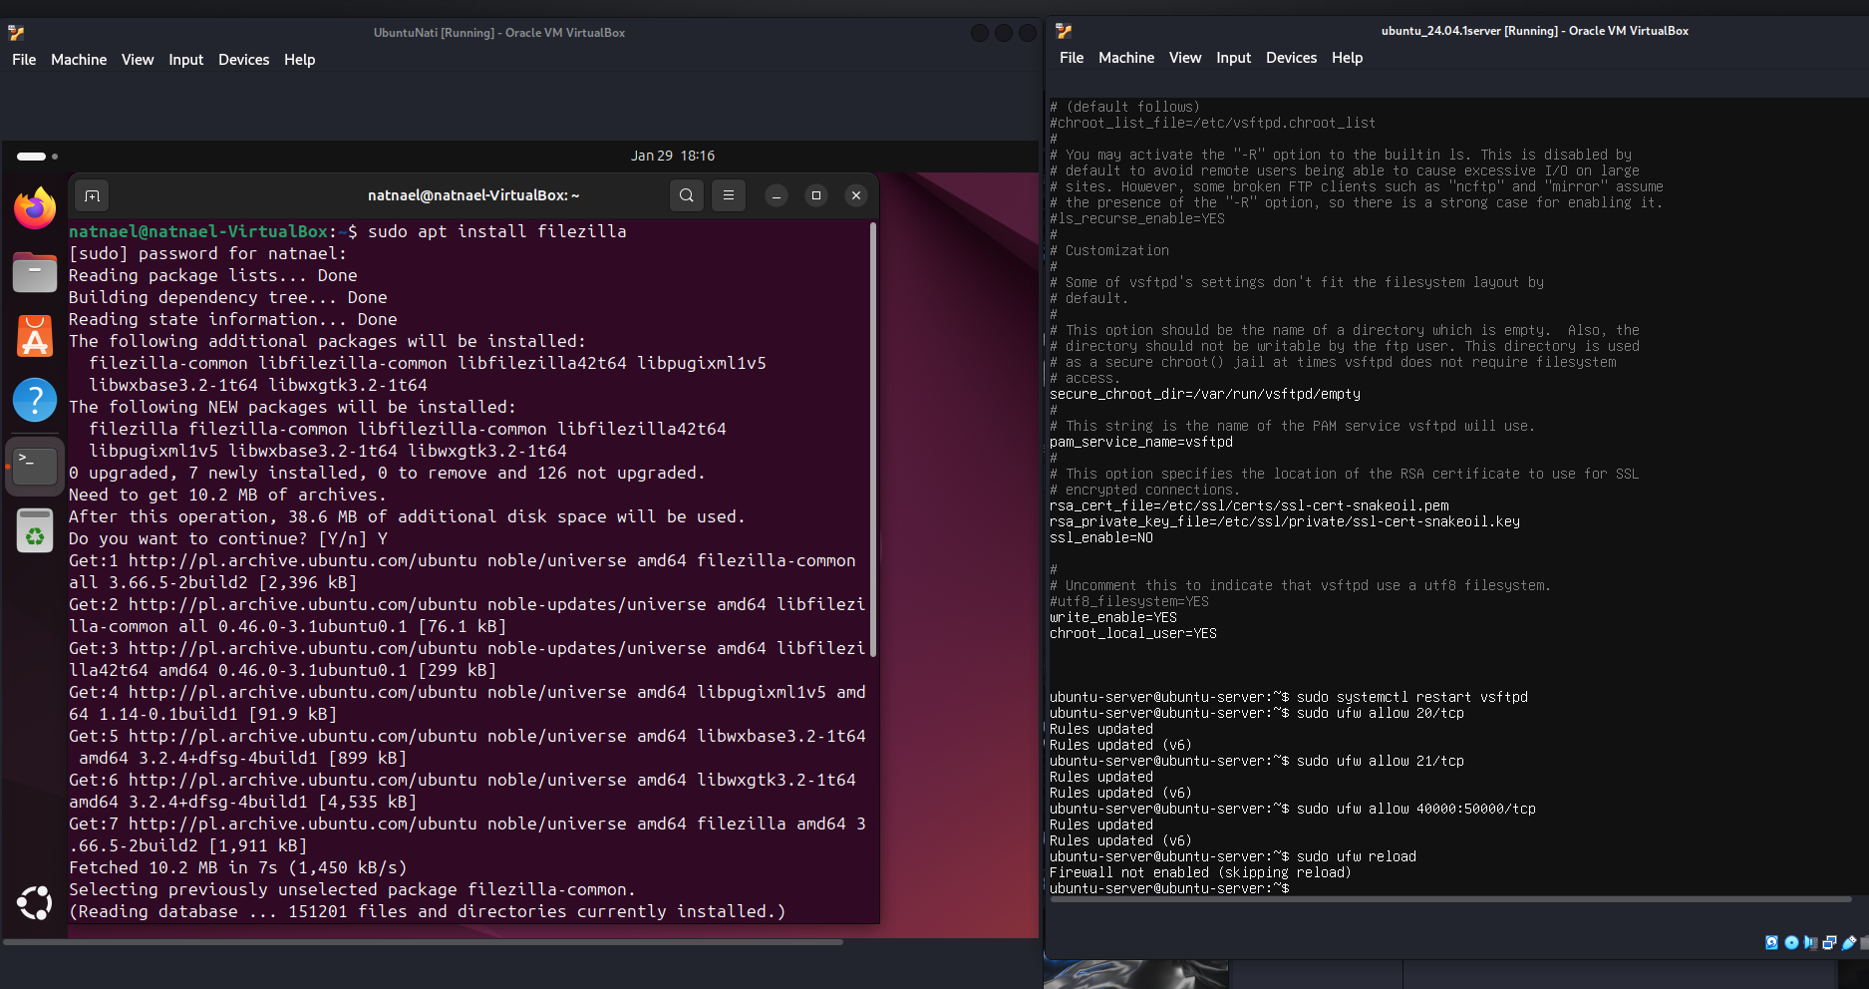Viewport: 1869px width, 989px height.
Task: Open the Help question-mark dock icon
Action: tap(35, 400)
